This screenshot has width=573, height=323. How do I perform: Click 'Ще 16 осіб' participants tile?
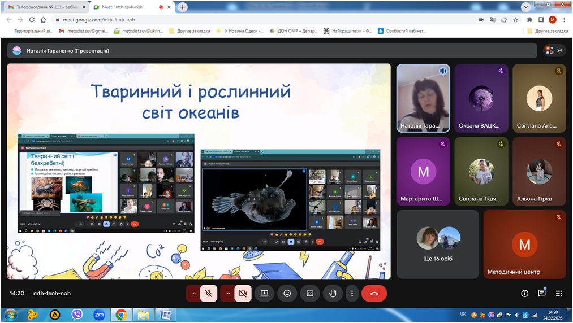pos(438,244)
